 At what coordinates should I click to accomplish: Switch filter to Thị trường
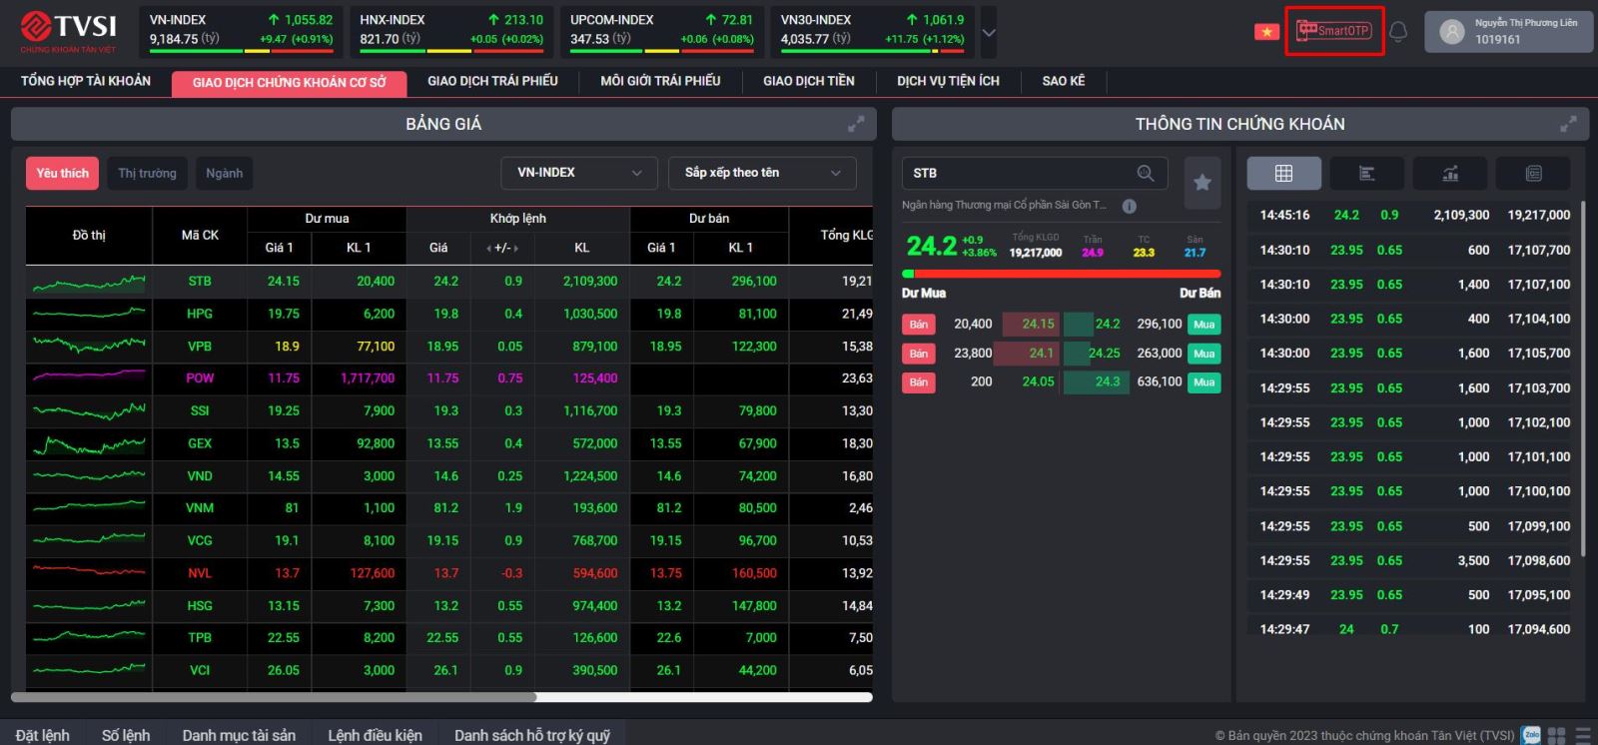pos(147,174)
